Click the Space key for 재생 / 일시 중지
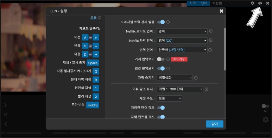 tap(93, 63)
